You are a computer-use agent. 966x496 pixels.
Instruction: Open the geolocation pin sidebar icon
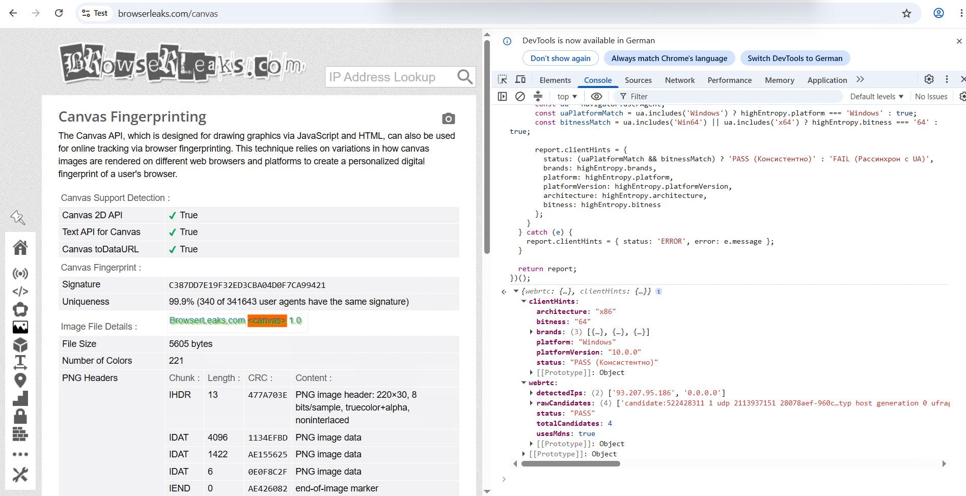(x=20, y=380)
